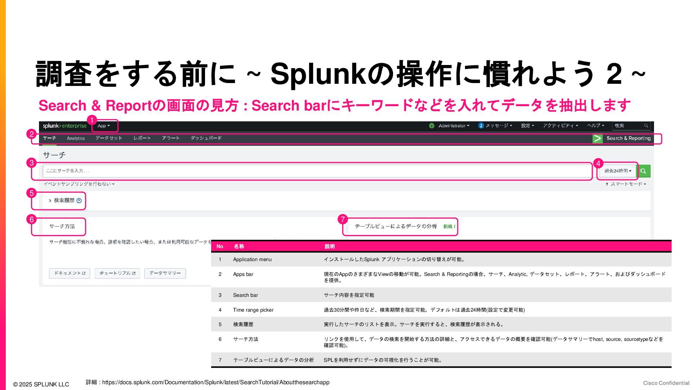Click the green search magnifier button
Screen dimensions: 693x390
(644, 171)
